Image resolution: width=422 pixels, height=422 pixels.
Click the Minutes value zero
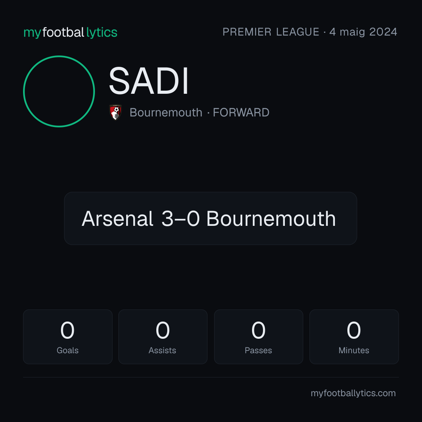coord(354,330)
